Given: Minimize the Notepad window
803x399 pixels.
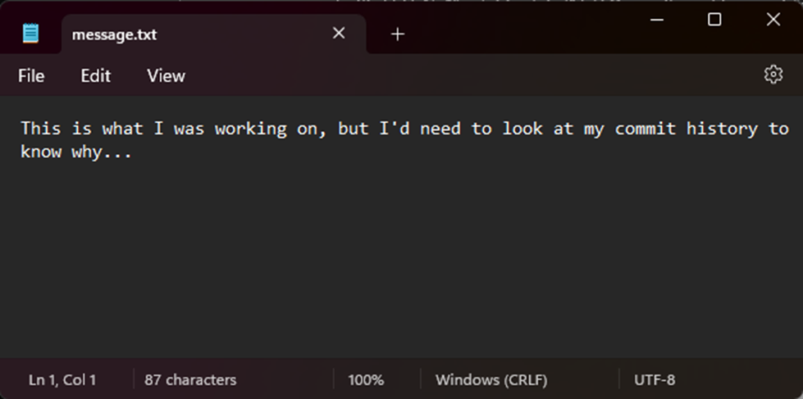Looking at the screenshot, I should 656,20.
